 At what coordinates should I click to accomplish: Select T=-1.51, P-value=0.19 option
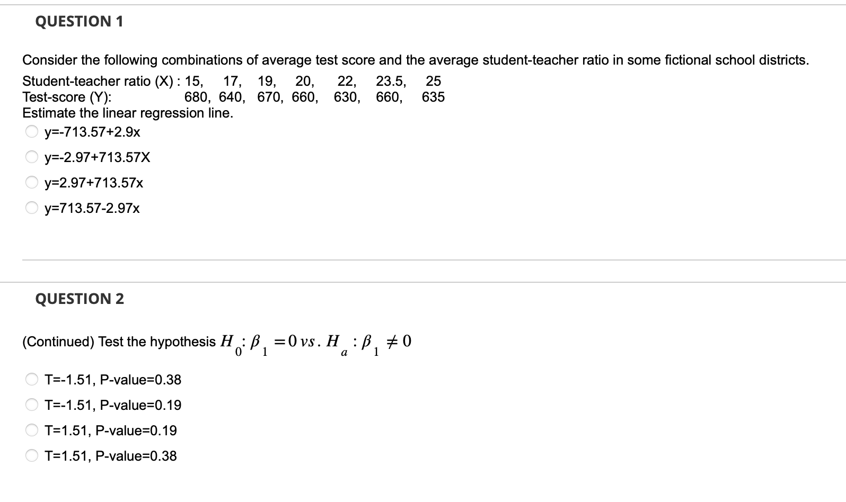30,405
